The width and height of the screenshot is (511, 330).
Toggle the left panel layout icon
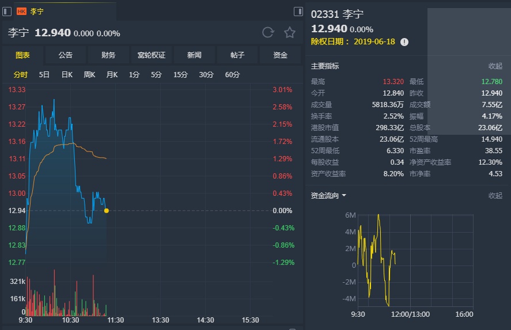point(7,11)
